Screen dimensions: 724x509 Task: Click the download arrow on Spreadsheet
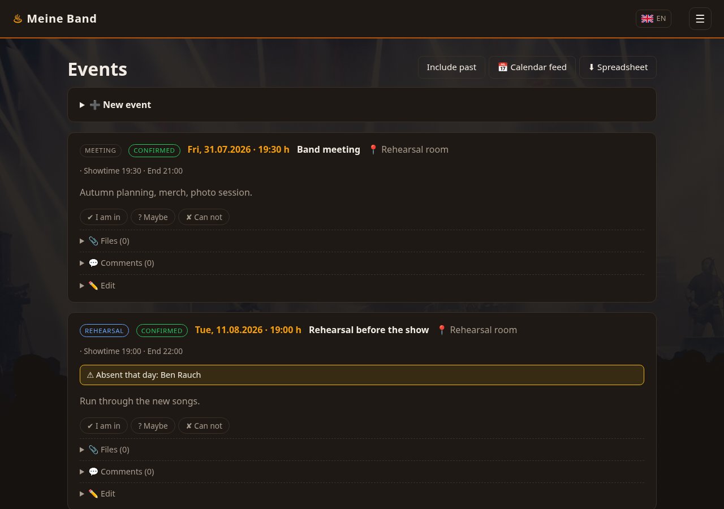[x=591, y=67]
